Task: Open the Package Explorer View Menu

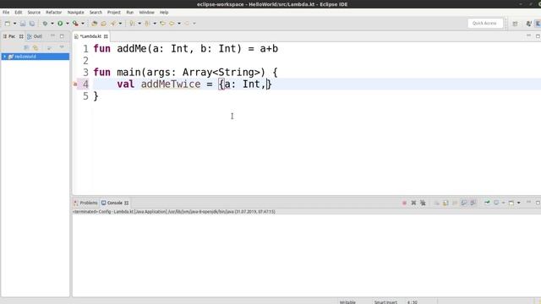Action: (62, 47)
